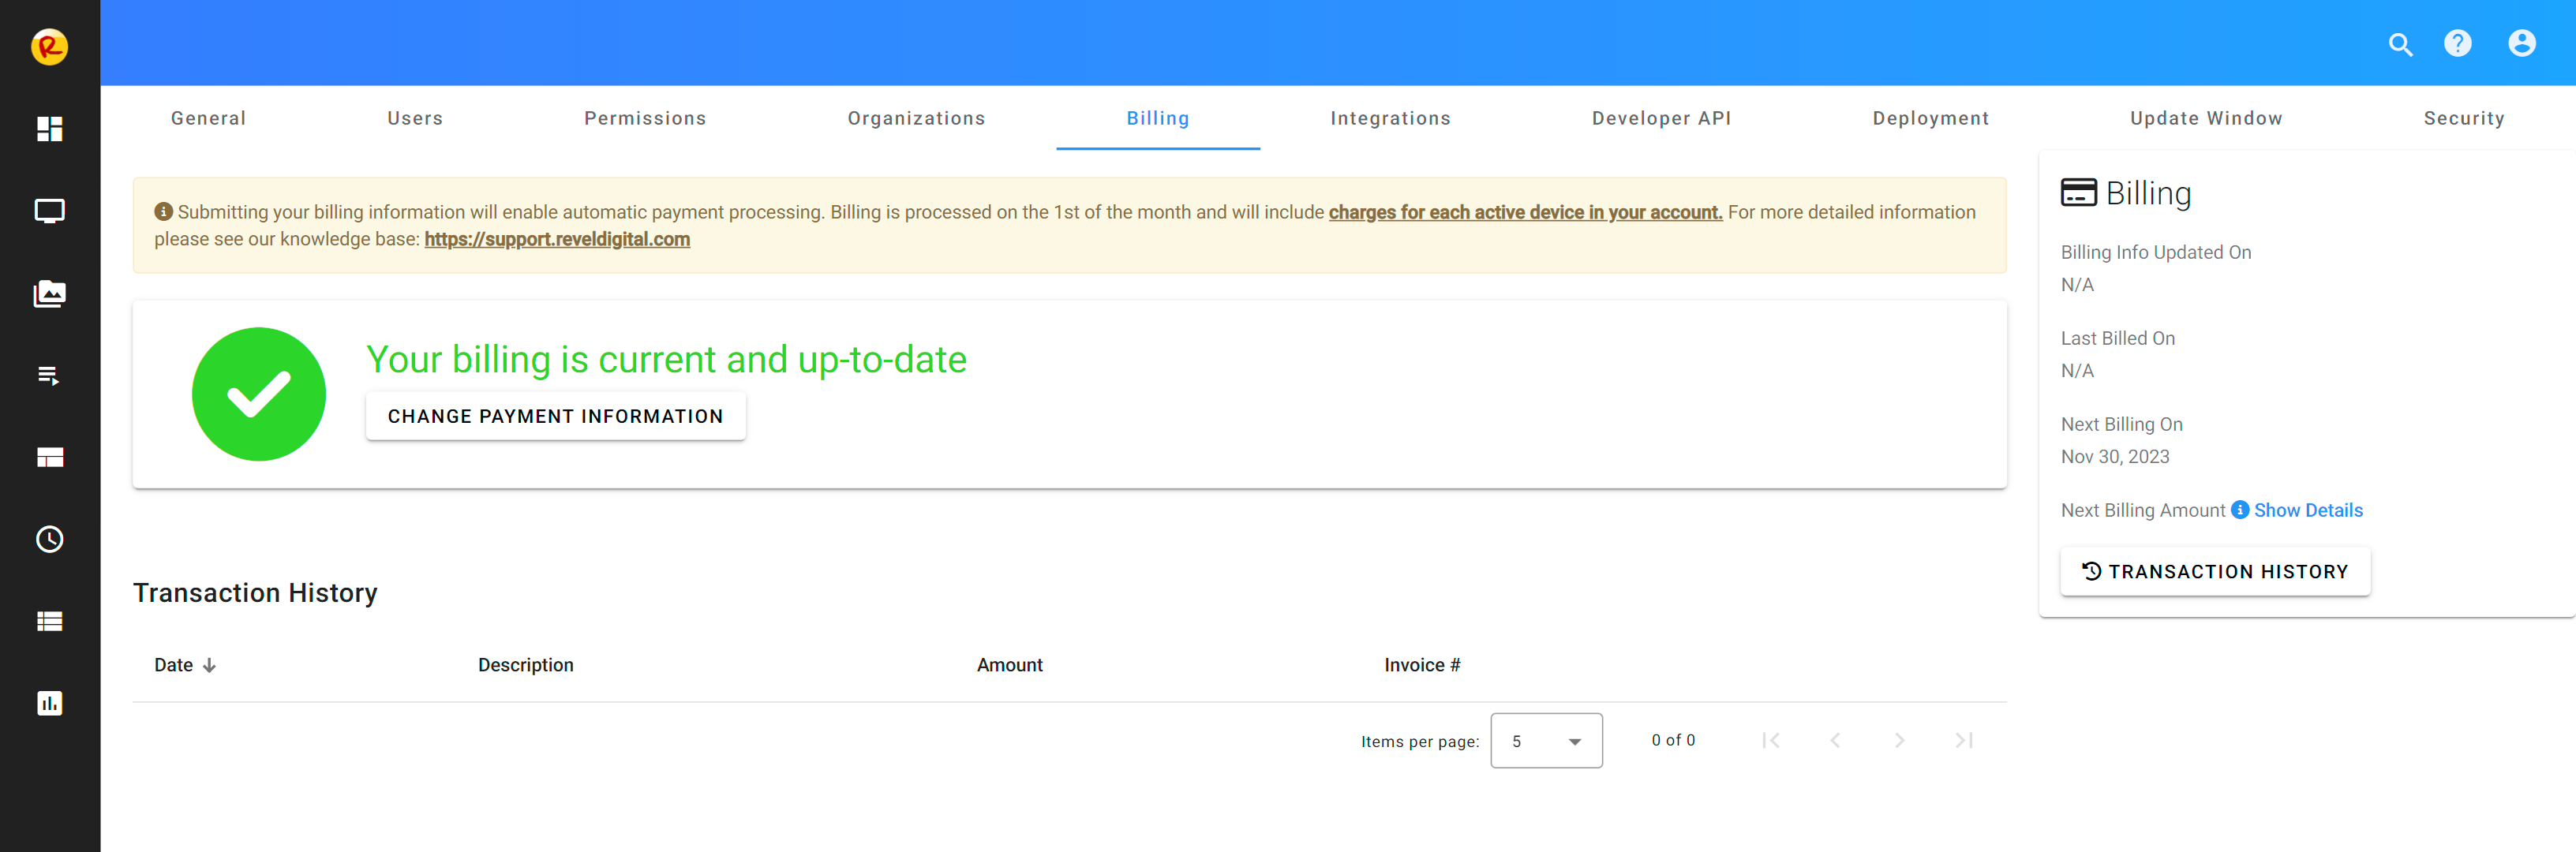2576x852 pixels.
Task: Switch to the Integrations tab
Action: coord(1390,118)
